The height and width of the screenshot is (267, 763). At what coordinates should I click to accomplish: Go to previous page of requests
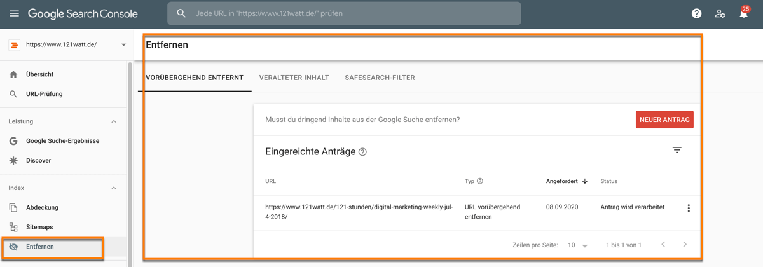(663, 244)
